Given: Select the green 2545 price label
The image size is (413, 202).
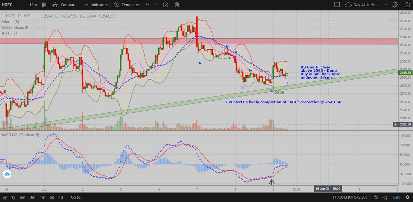Looking at the screenshot, I should (279, 93).
